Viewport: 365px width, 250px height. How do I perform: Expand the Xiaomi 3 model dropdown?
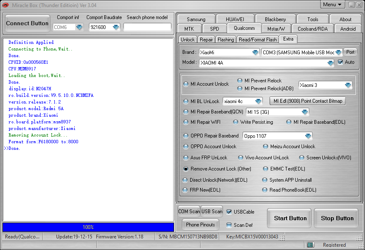[348, 85]
